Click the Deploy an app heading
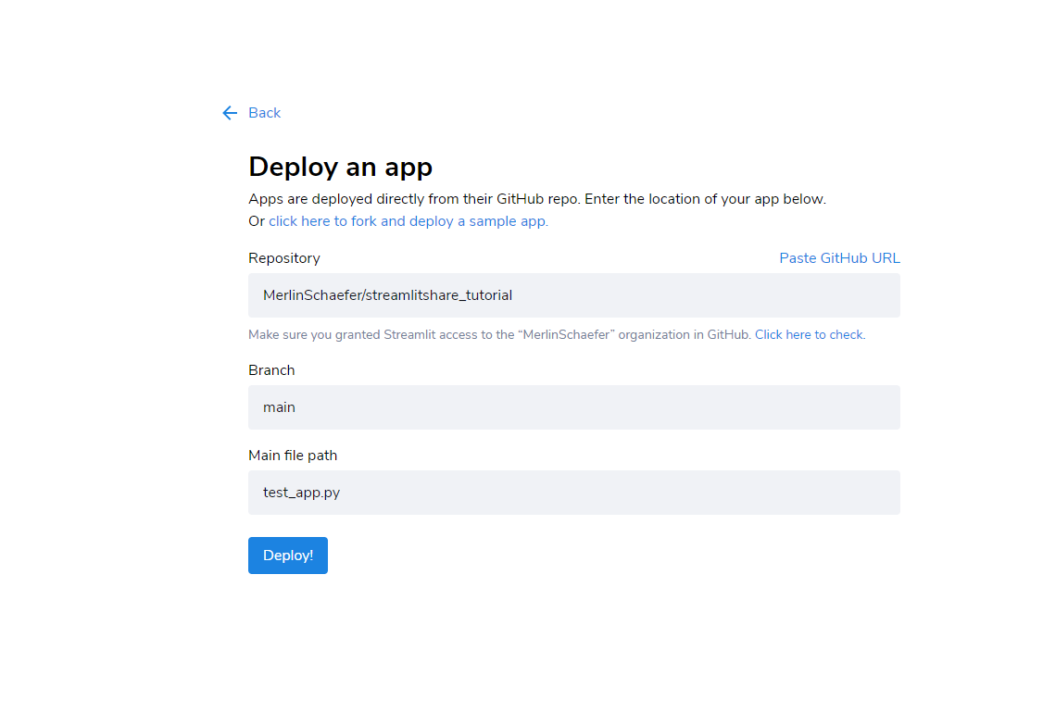1043x712 pixels. tap(340, 167)
